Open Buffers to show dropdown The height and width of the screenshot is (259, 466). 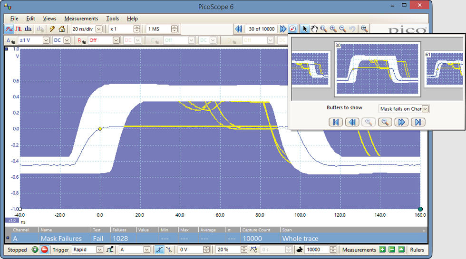click(x=425, y=109)
